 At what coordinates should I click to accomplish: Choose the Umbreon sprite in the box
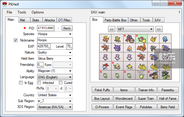(153, 48)
